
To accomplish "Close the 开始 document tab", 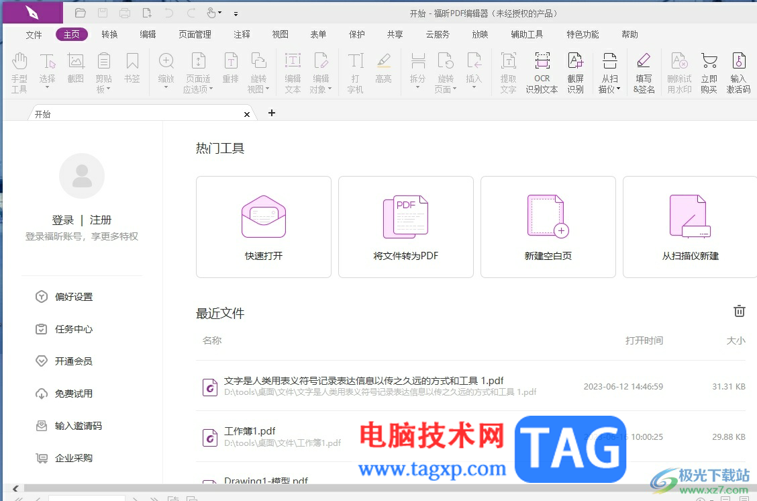I will point(247,114).
